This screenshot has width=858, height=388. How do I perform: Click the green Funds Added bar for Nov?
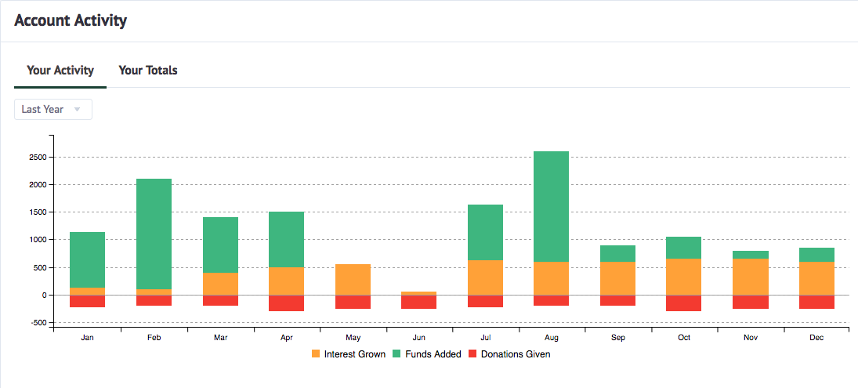751,255
